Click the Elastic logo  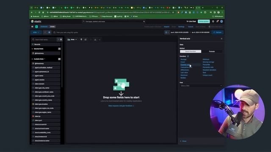tap(36, 22)
